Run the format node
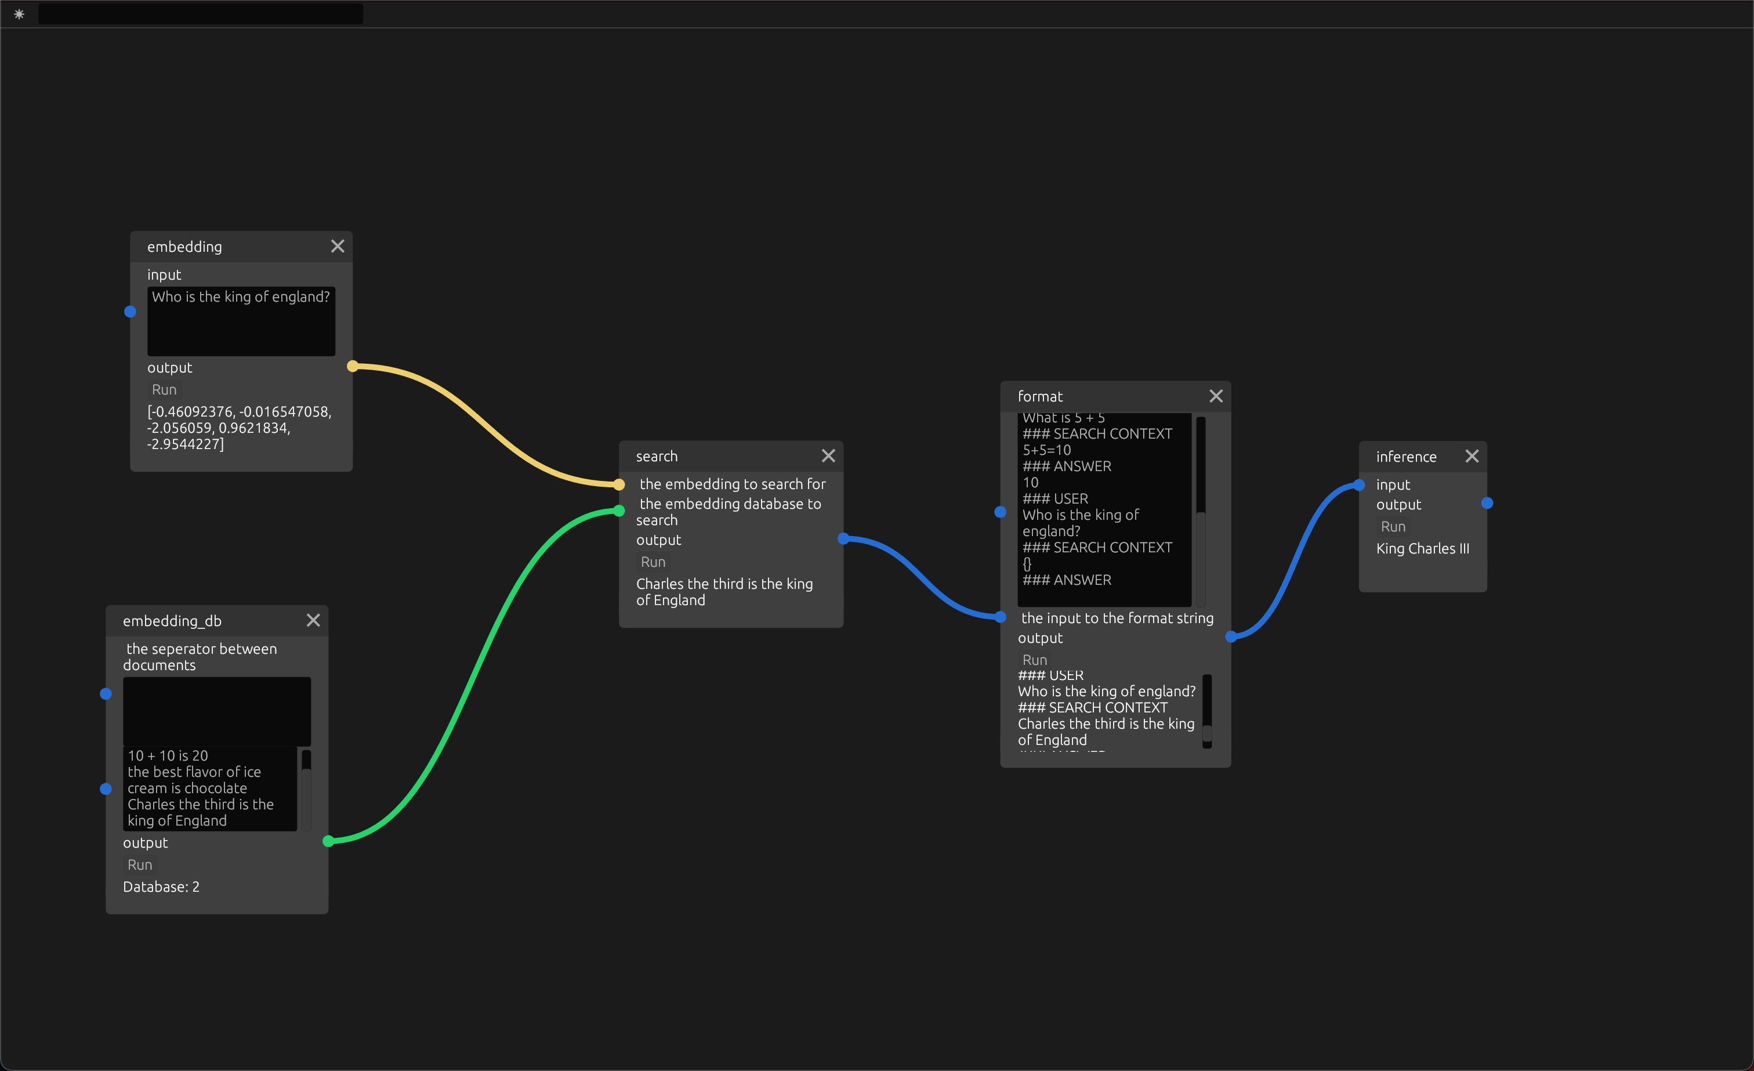This screenshot has width=1754, height=1071. click(1034, 660)
